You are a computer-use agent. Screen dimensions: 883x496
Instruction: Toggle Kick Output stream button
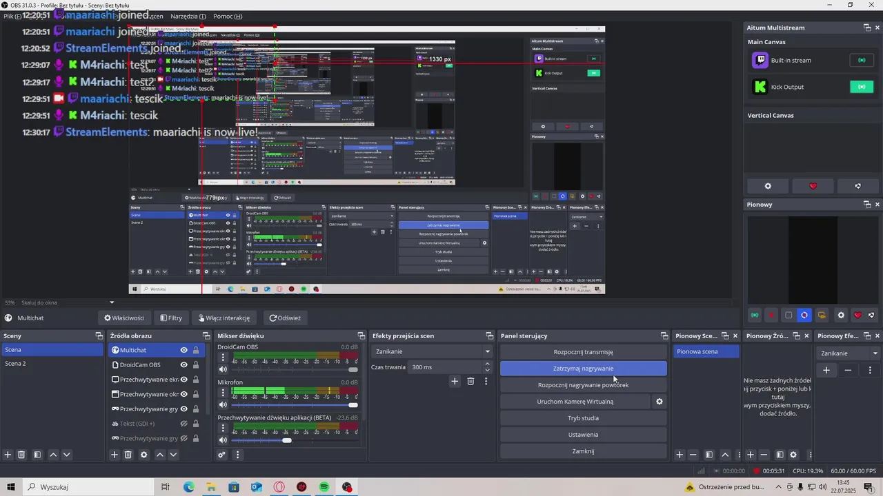(862, 87)
